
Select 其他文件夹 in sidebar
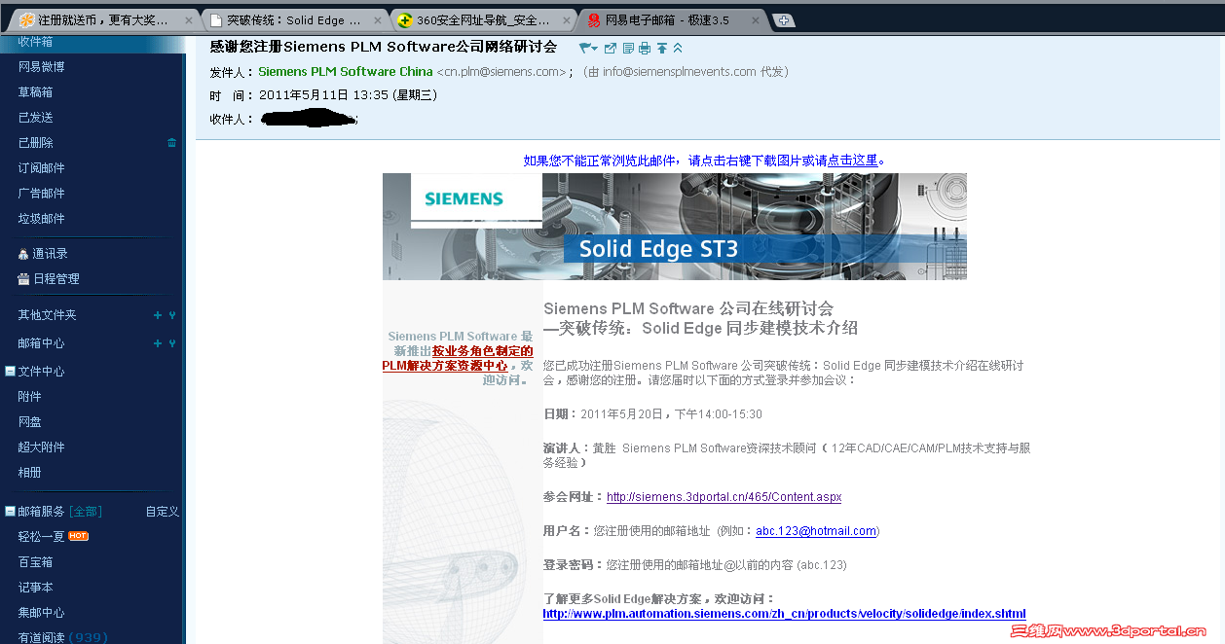click(47, 315)
